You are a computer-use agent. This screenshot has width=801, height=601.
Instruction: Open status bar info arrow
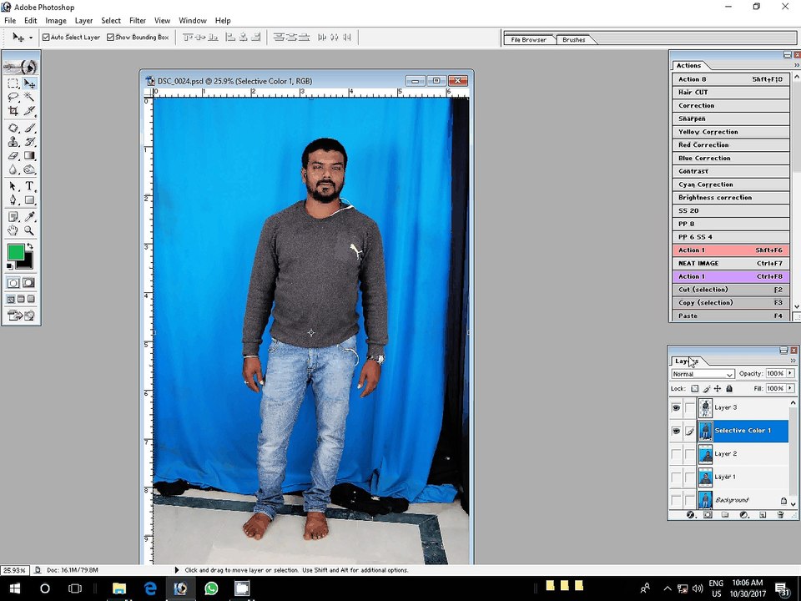pos(177,570)
